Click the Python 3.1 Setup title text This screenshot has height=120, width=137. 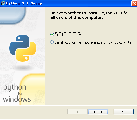[x=24, y=3]
